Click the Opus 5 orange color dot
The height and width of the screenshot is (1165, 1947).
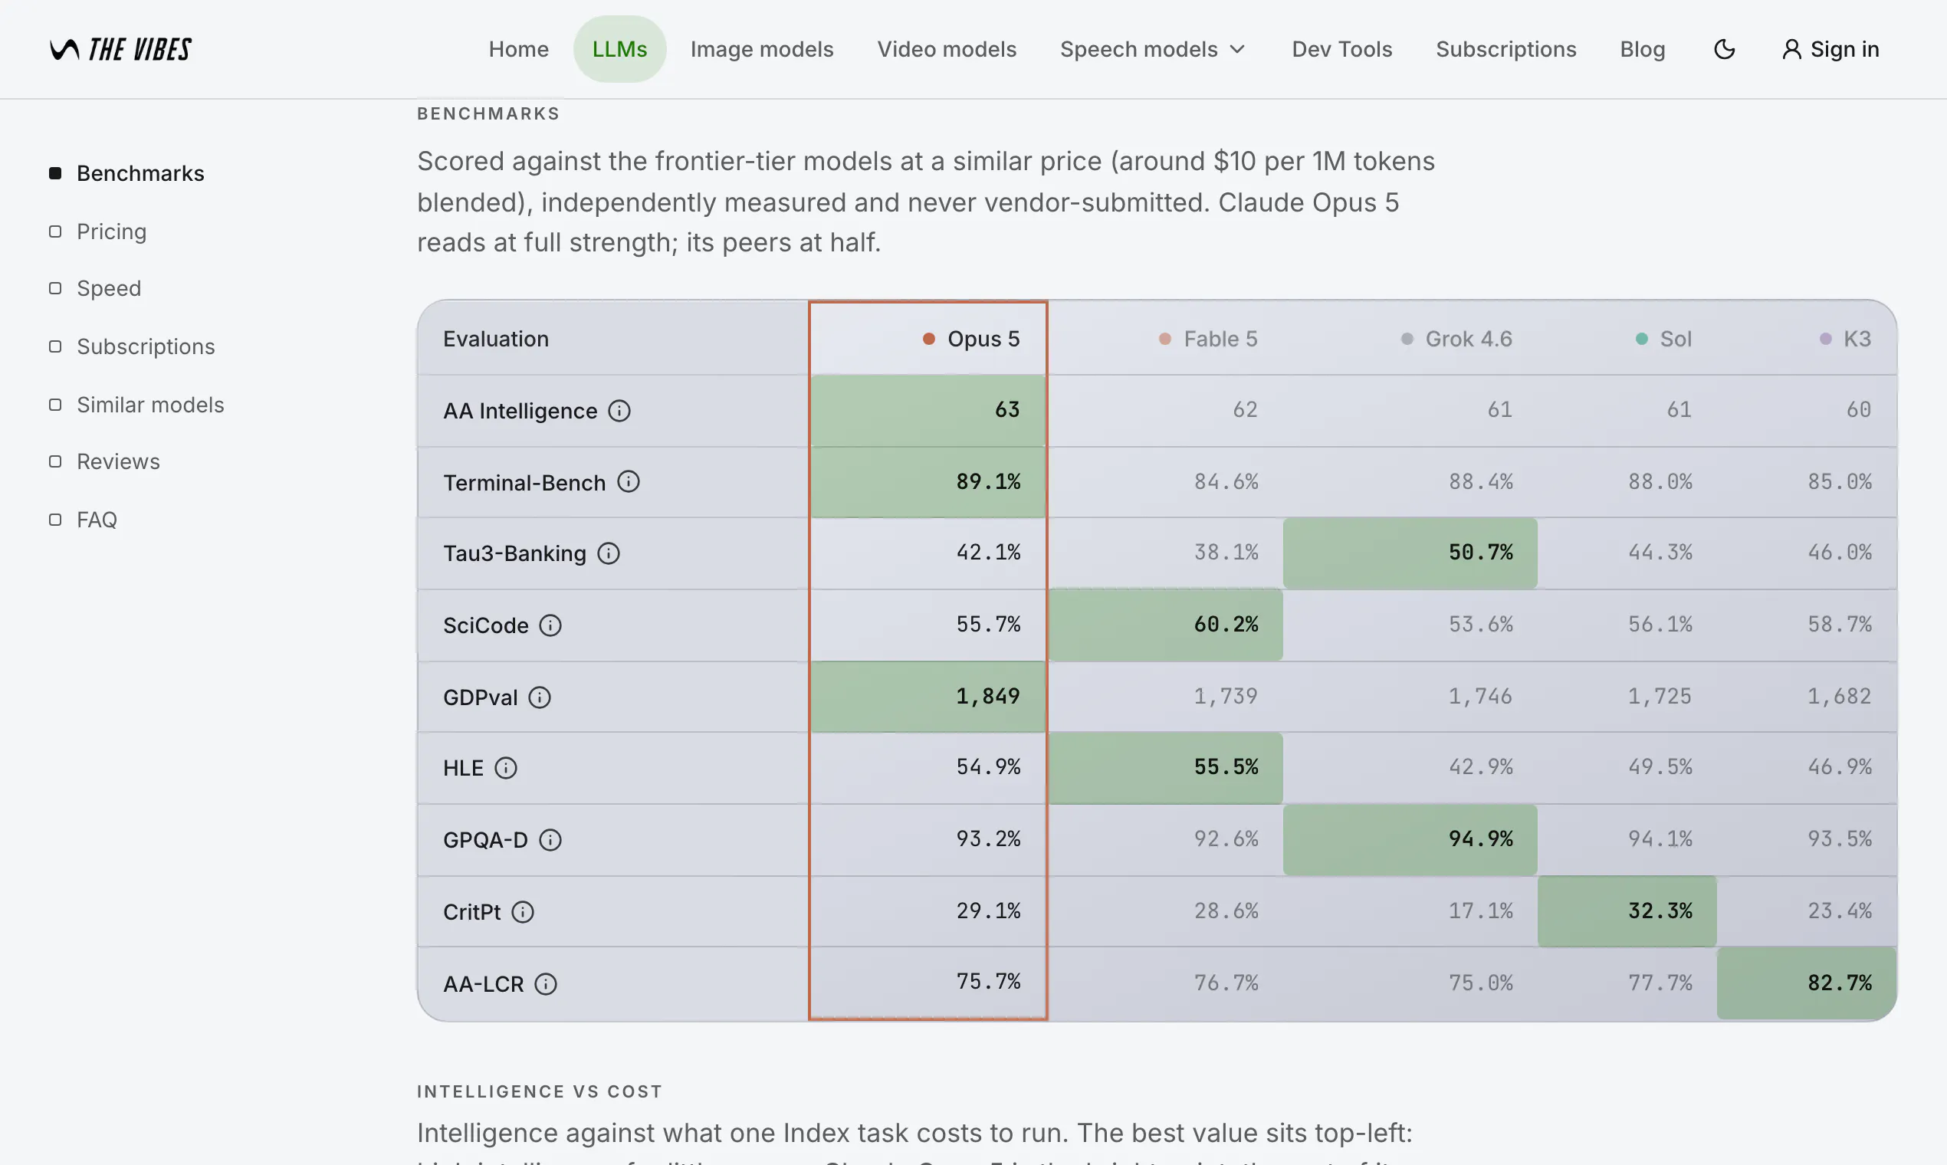pos(929,339)
